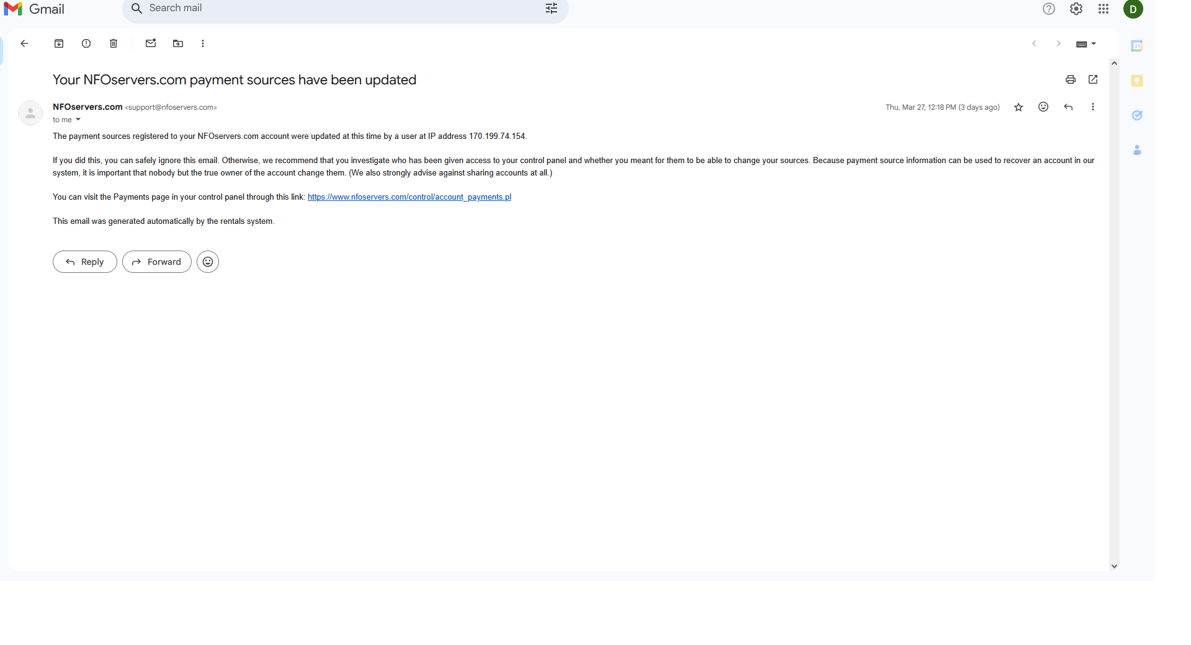Open Google Calendar side panel
This screenshot has width=1191, height=645.
(x=1137, y=46)
